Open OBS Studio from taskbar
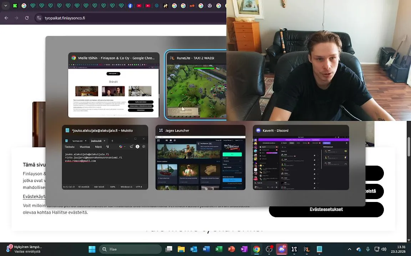Image resolution: width=411 pixels, height=256 pixels. [269, 249]
